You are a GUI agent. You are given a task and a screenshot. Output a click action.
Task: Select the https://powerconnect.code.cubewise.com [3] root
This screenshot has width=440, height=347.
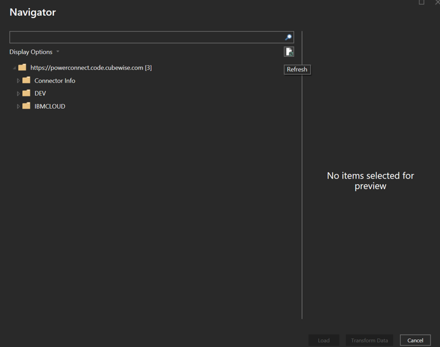(91, 68)
